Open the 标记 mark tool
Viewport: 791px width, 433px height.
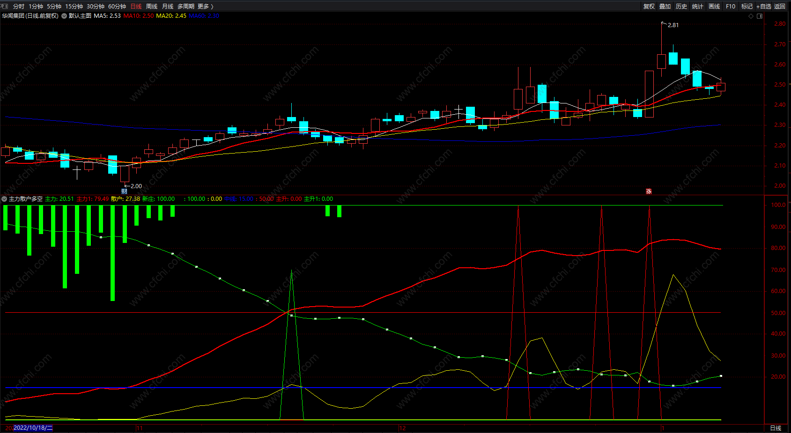[747, 6]
